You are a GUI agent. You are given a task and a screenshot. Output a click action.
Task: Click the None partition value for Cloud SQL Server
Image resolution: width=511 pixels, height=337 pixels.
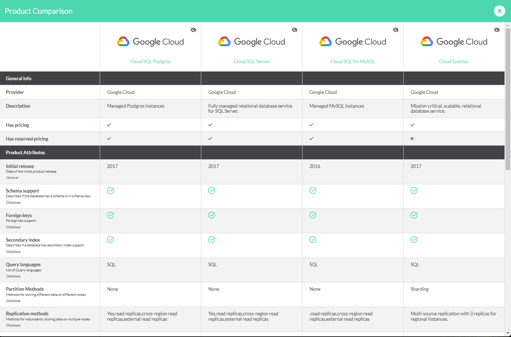(x=214, y=289)
